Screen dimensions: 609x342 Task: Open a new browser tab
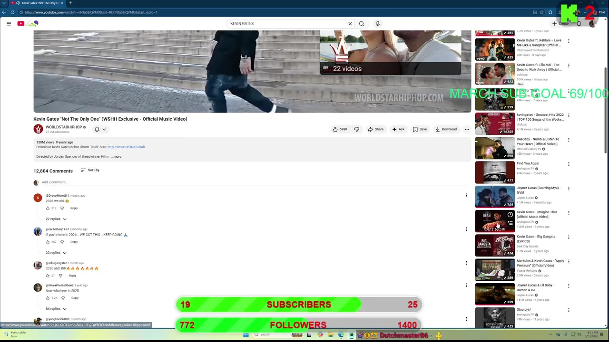70,3
